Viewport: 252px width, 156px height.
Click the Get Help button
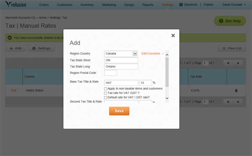click(230, 21)
